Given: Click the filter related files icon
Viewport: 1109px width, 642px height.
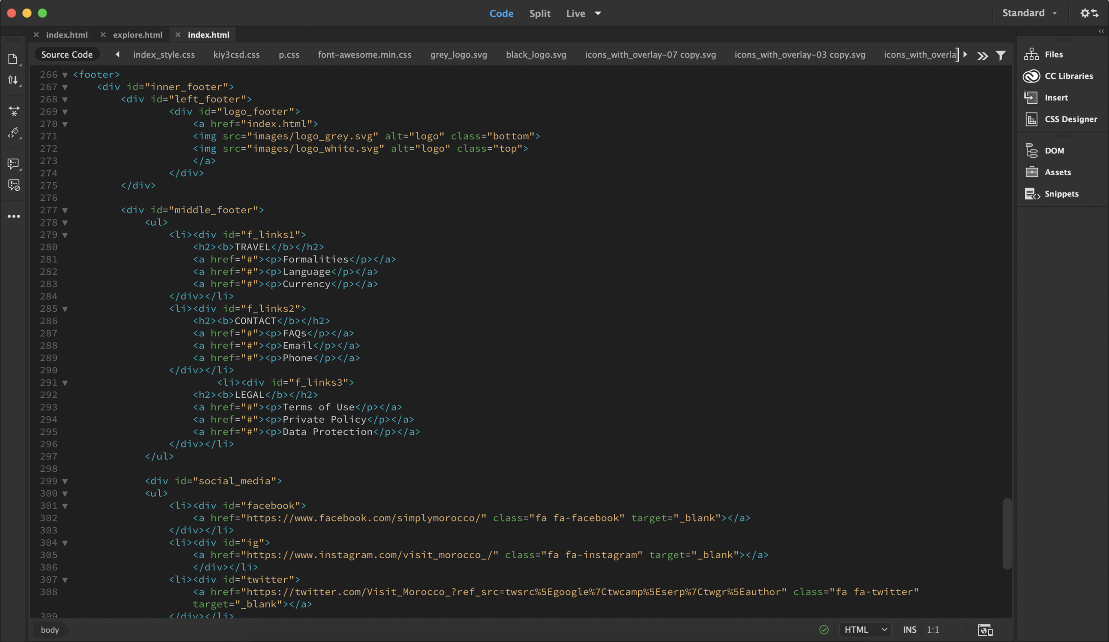Looking at the screenshot, I should pyautogui.click(x=1001, y=55).
